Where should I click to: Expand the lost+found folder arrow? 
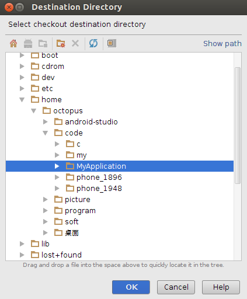(x=22, y=255)
